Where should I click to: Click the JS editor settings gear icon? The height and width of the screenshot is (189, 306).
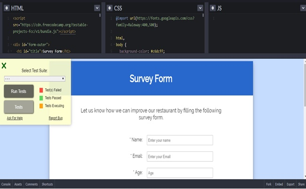click(213, 8)
